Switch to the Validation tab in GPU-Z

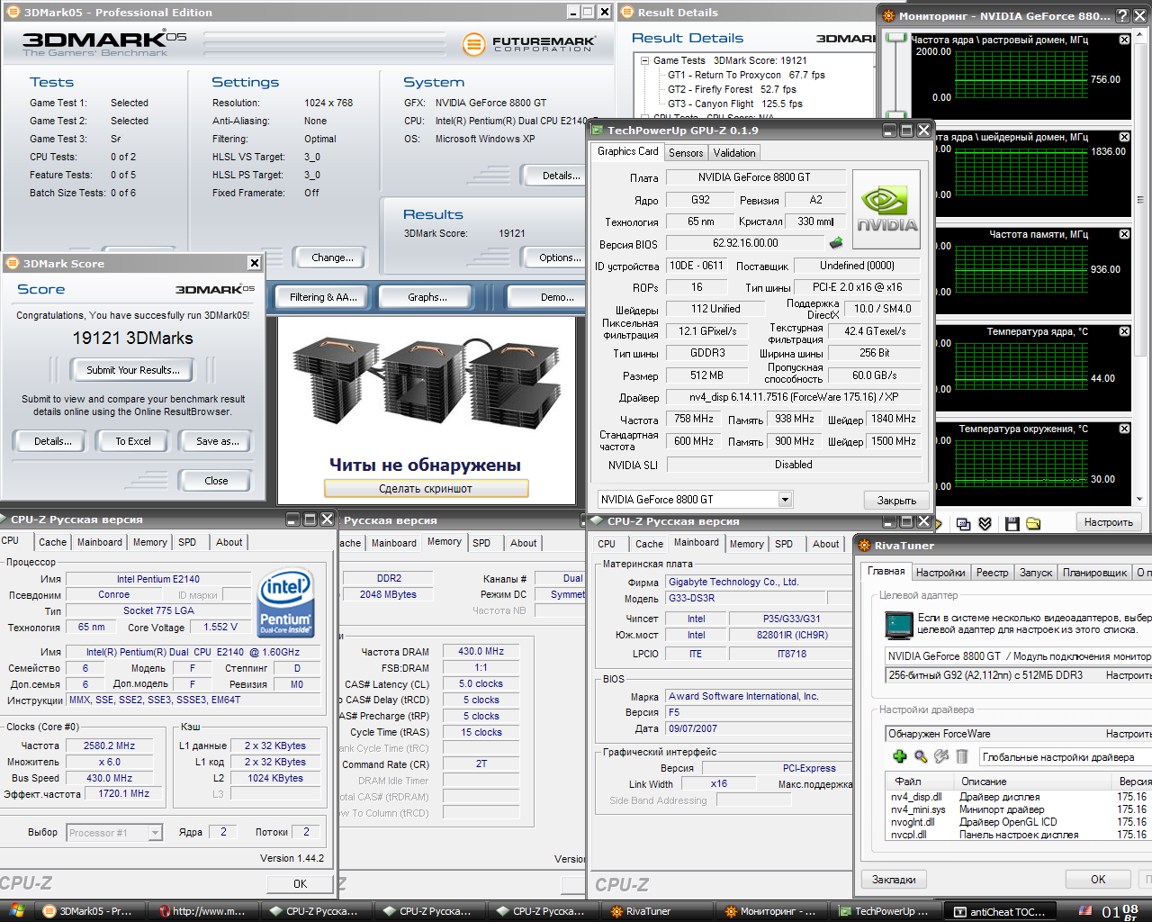point(734,153)
